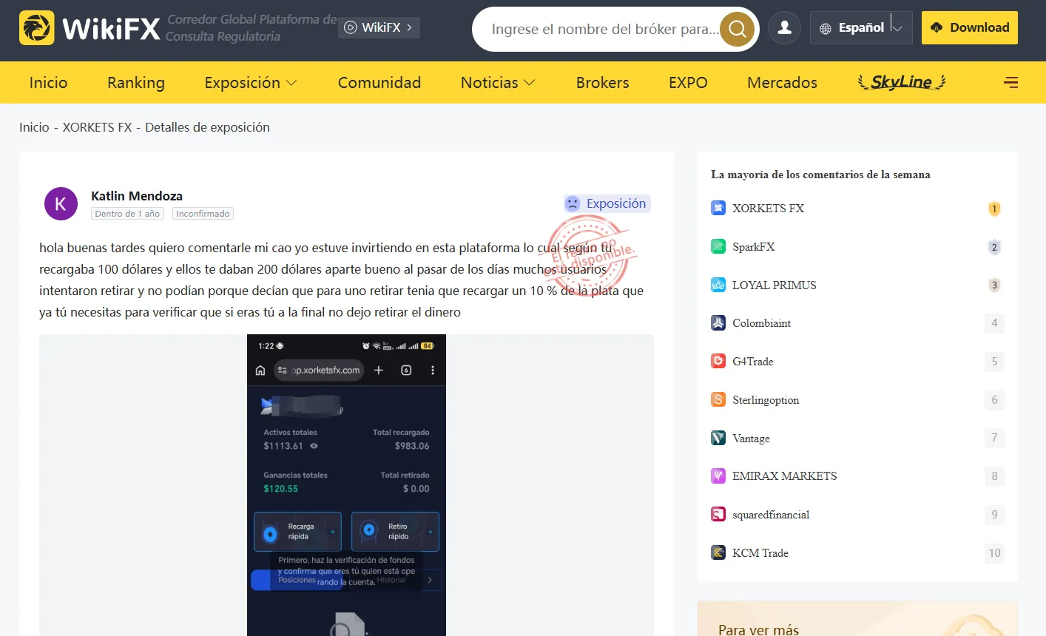Open the SparkFX ranking entry
Viewport: 1046px width, 636px height.
(857, 247)
